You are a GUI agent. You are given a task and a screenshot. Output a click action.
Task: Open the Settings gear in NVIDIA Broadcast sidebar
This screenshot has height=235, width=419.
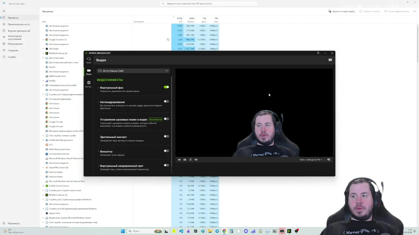pyautogui.click(x=89, y=84)
